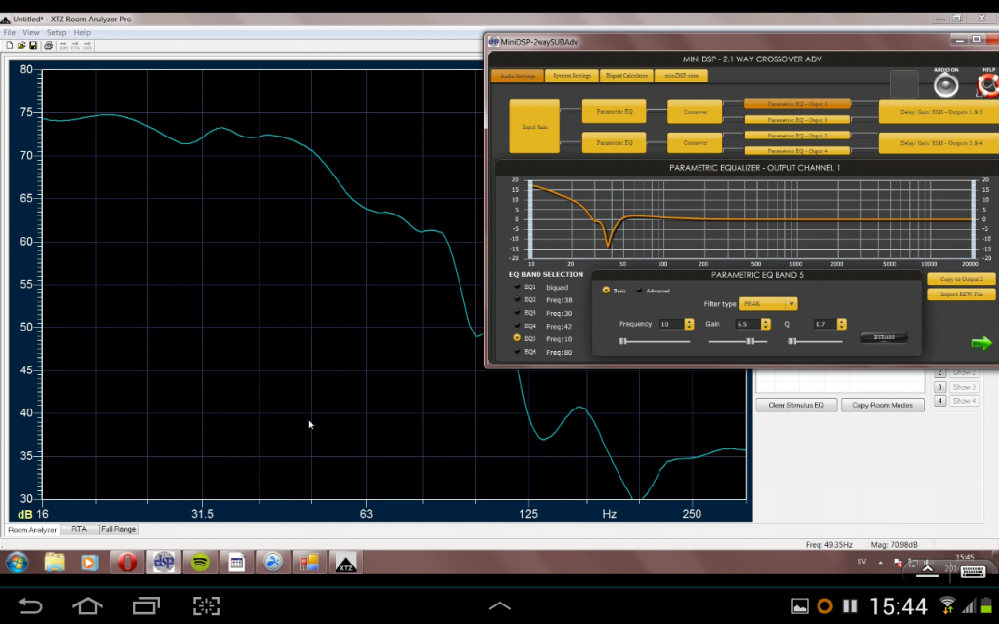This screenshot has height=624, width=999.
Task: Open the System Settings tab in miniDSP
Action: coord(572,76)
